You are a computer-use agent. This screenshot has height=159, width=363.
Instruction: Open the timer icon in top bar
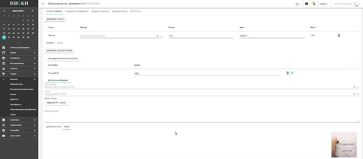tap(298, 4)
